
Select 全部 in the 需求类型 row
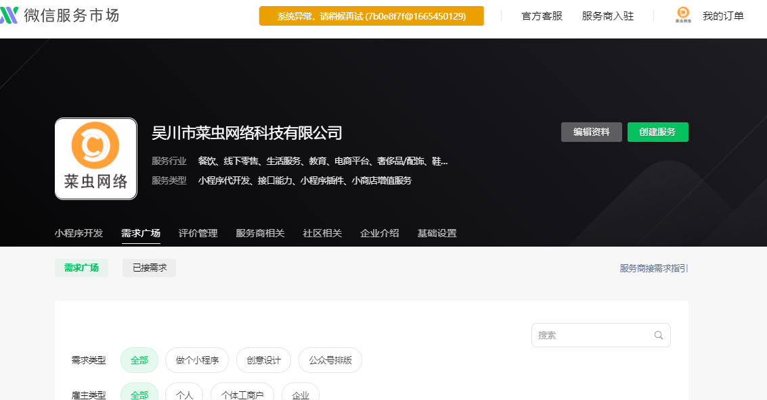(139, 360)
